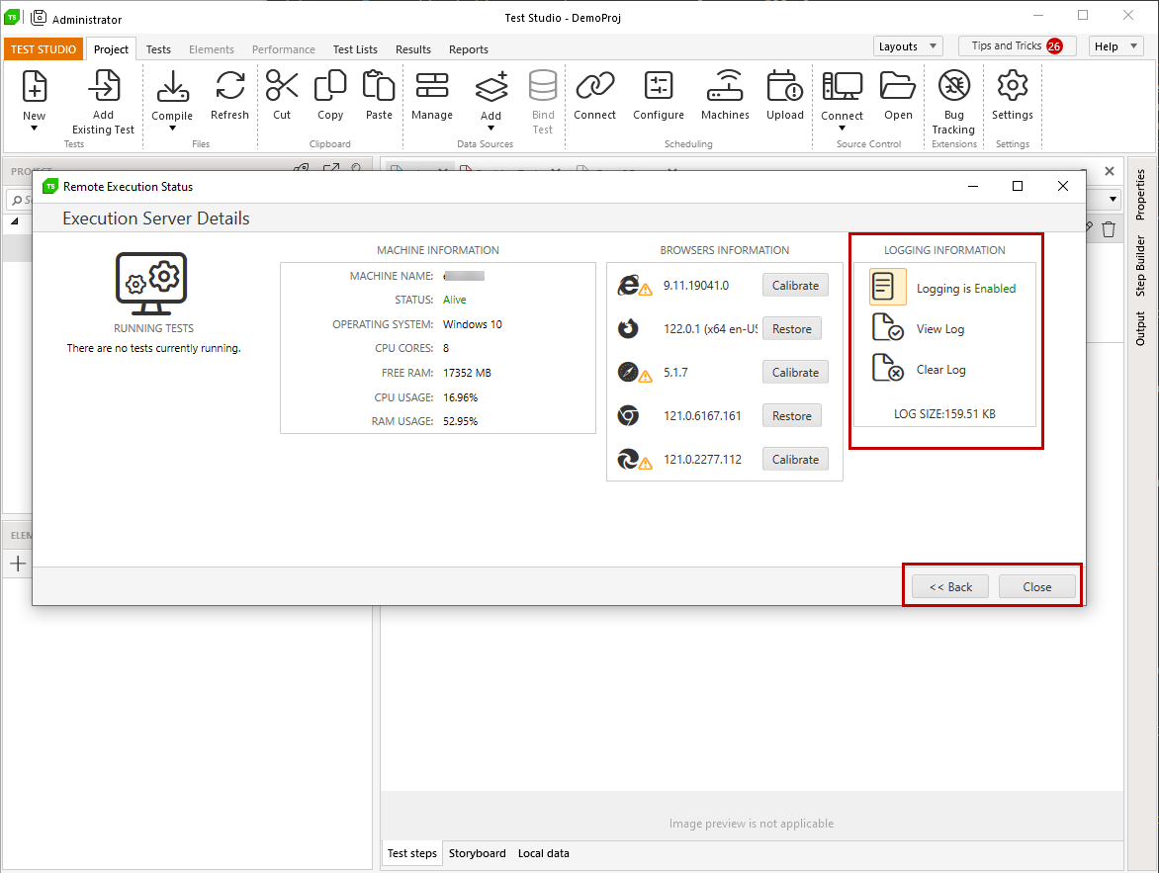Open the Help dropdown
The height and width of the screenshot is (873, 1159).
(1116, 45)
